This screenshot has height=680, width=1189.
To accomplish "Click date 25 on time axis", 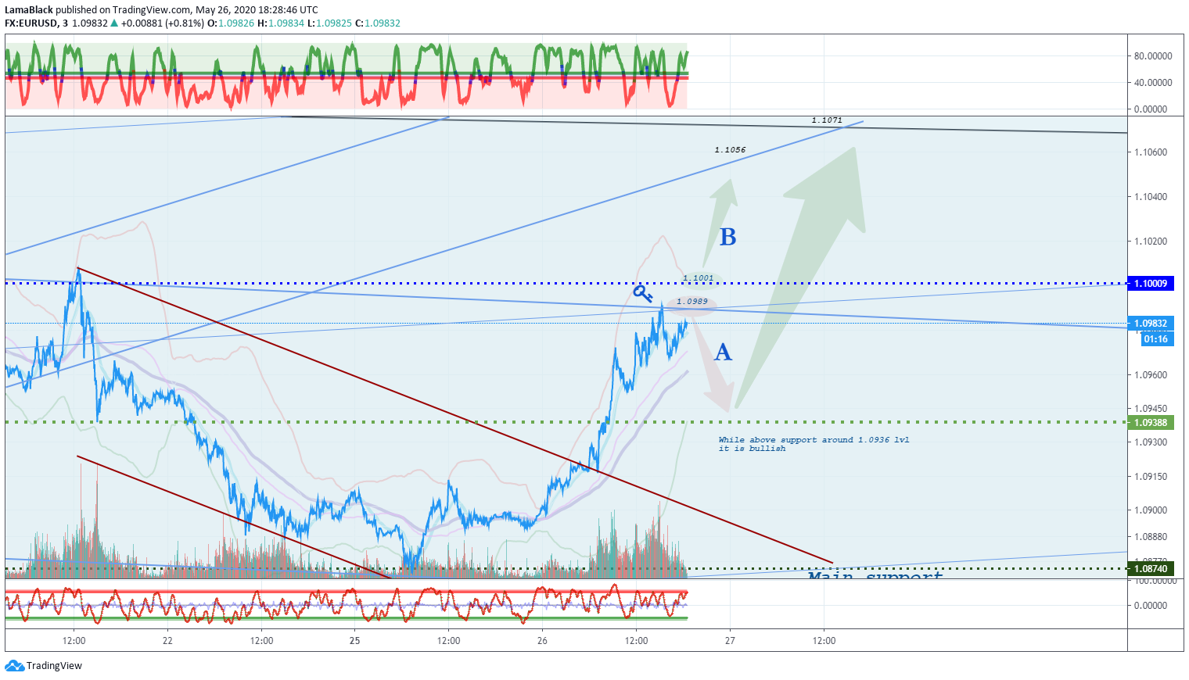I will (x=355, y=641).
